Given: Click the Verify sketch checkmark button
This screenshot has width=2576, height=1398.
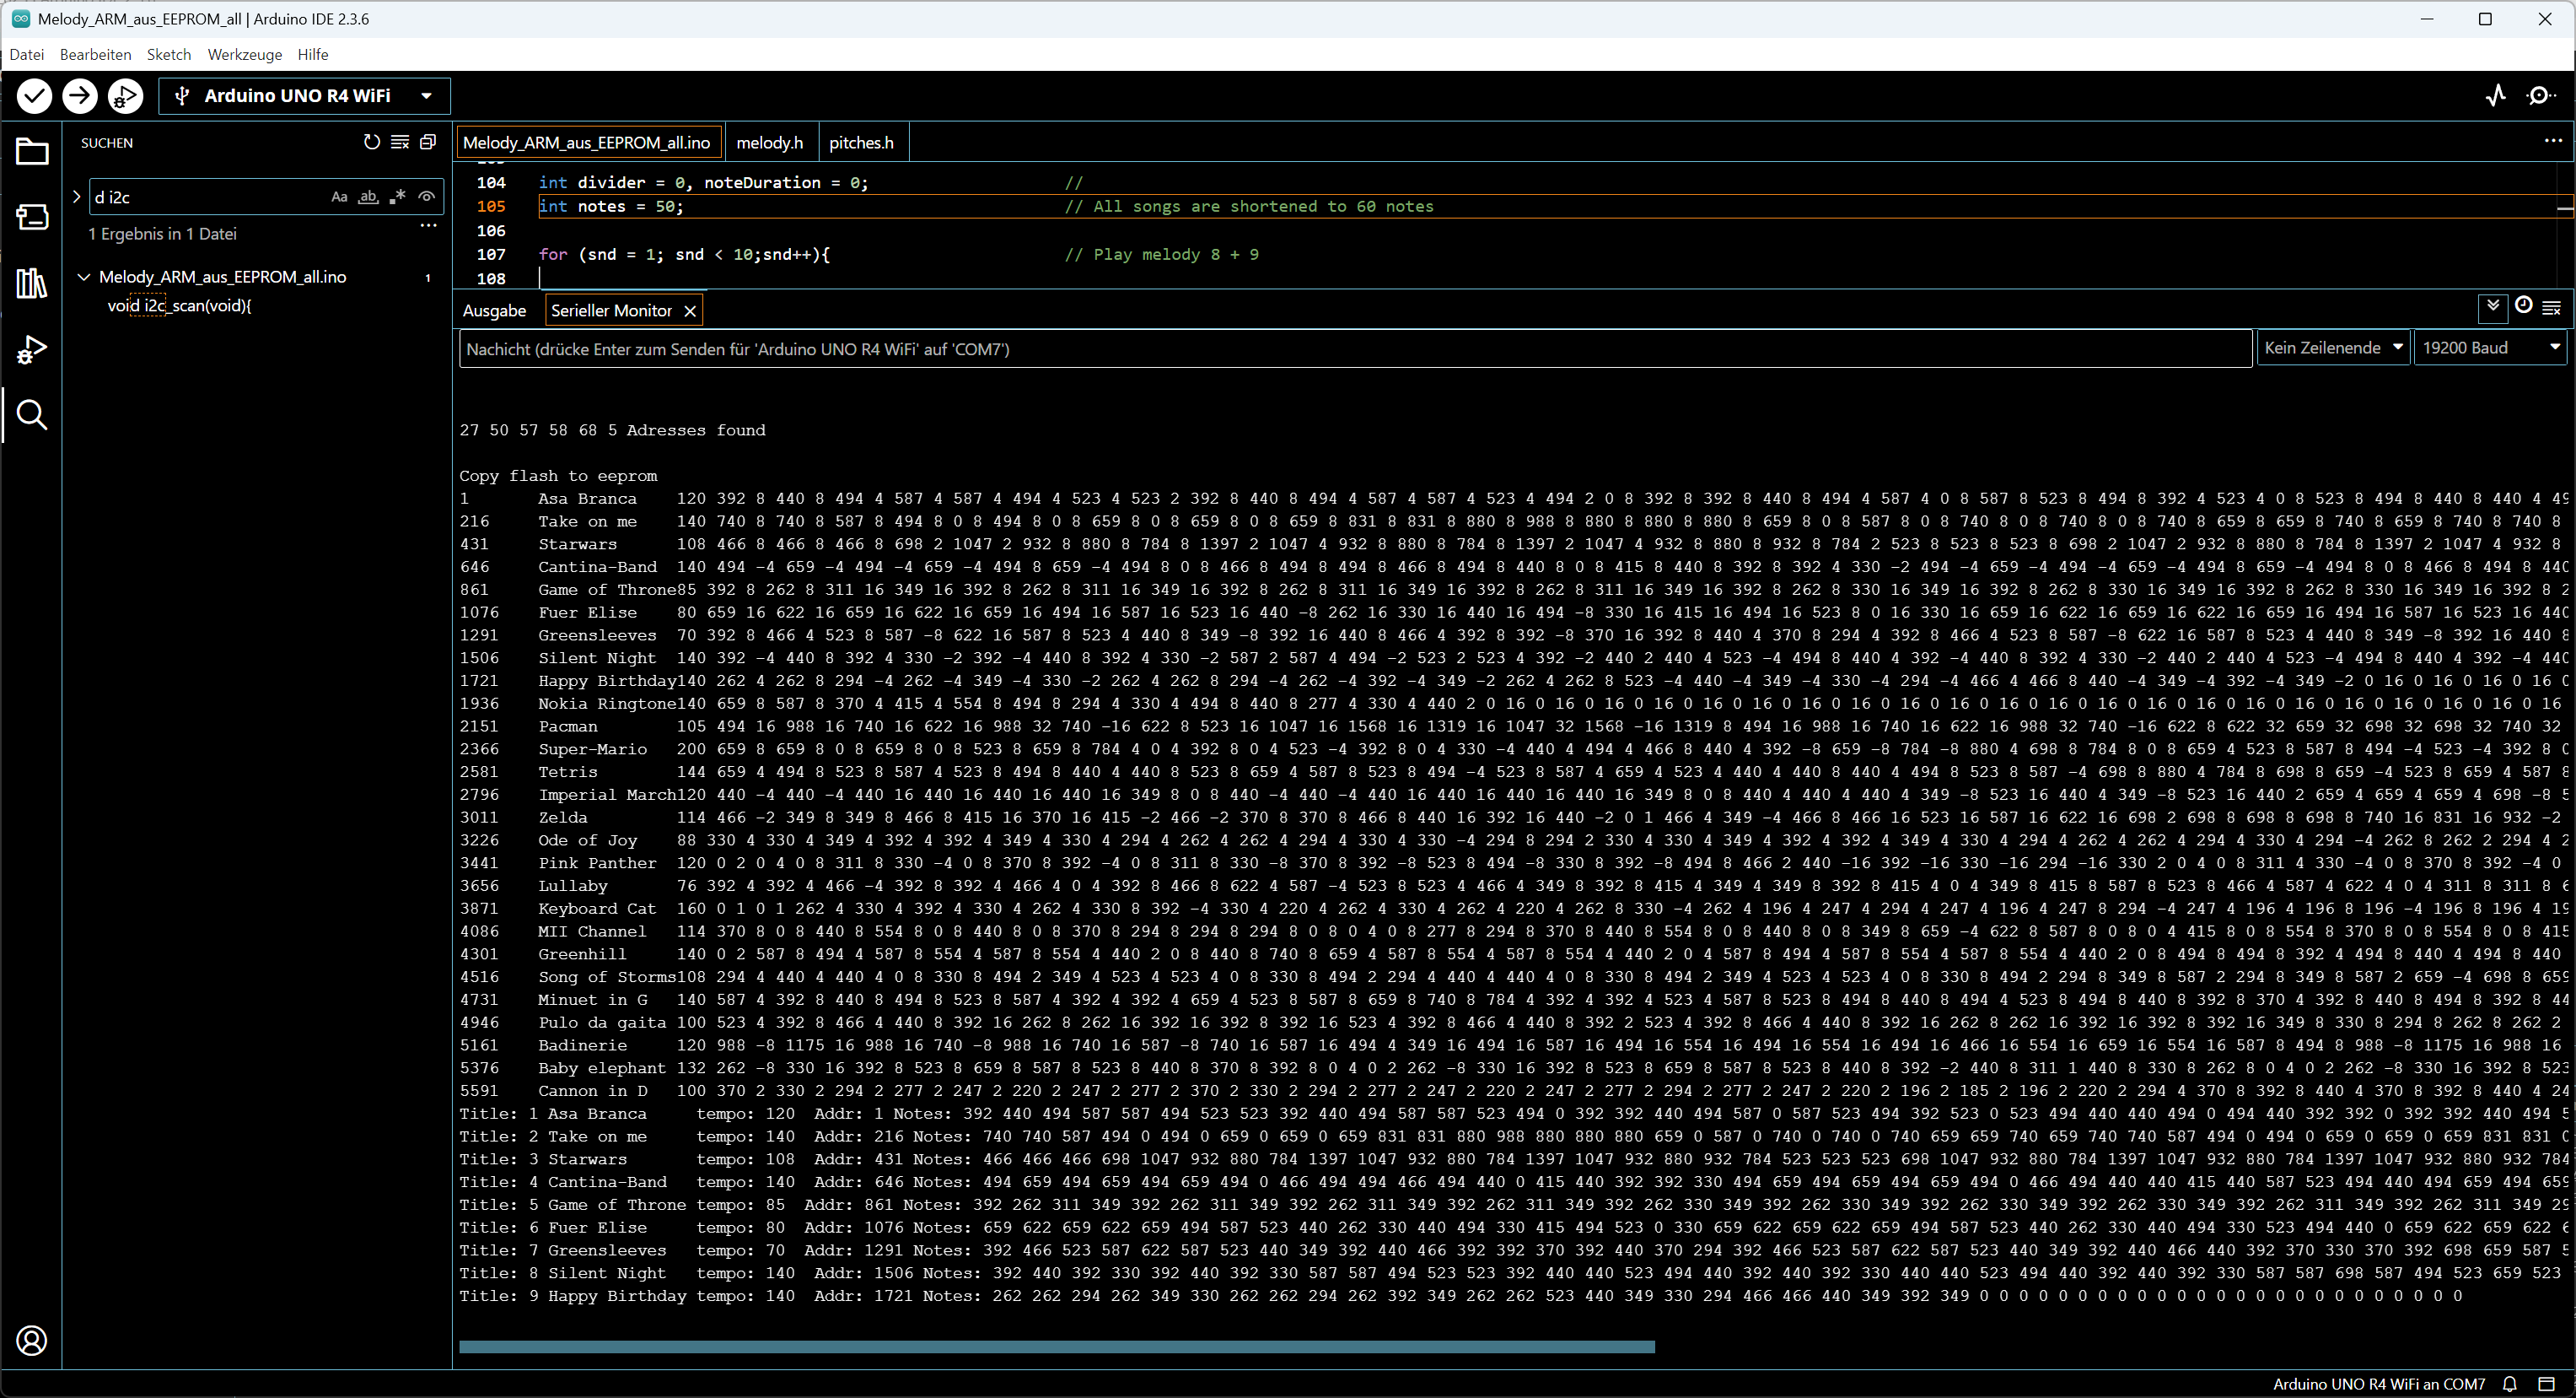Looking at the screenshot, I should tap(34, 96).
